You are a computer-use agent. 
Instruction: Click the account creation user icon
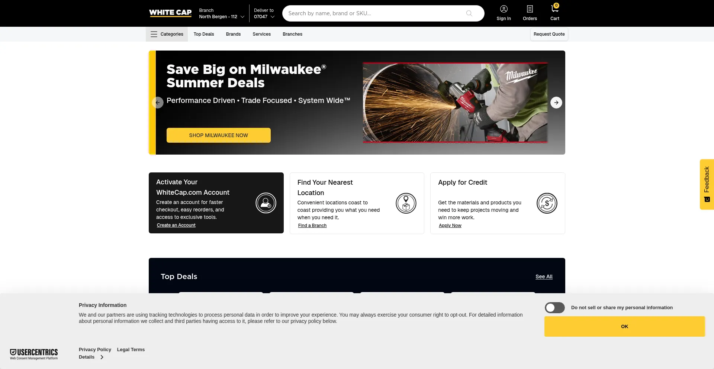tap(266, 203)
